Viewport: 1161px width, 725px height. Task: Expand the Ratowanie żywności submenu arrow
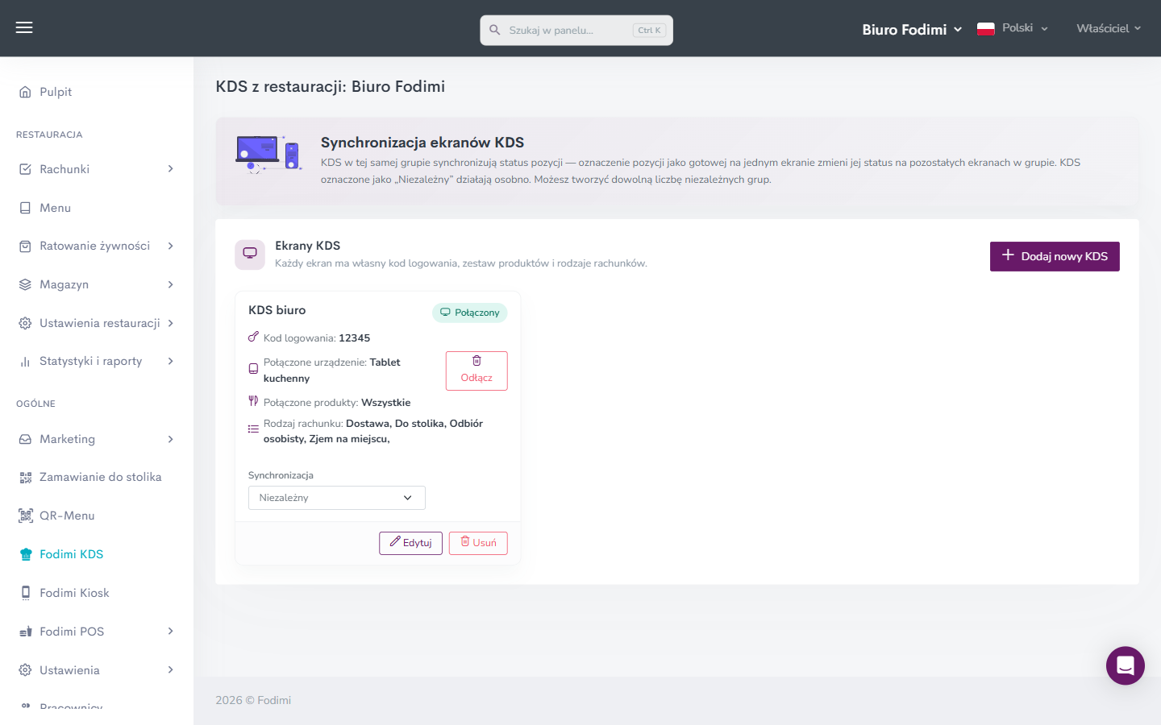click(171, 246)
